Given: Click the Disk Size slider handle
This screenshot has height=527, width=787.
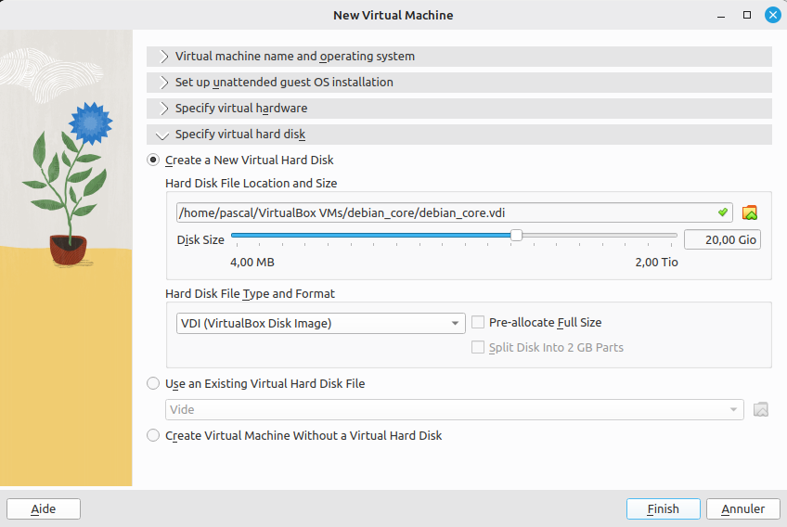Looking at the screenshot, I should click(x=516, y=236).
